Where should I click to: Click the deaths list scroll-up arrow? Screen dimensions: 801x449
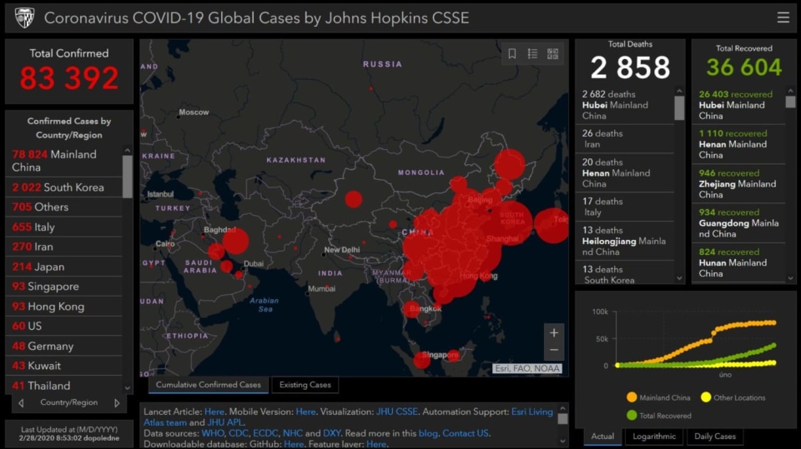pyautogui.click(x=679, y=91)
